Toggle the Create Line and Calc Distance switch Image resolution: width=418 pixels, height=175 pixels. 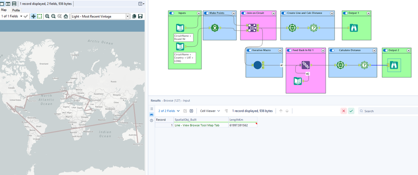coord(284,13)
